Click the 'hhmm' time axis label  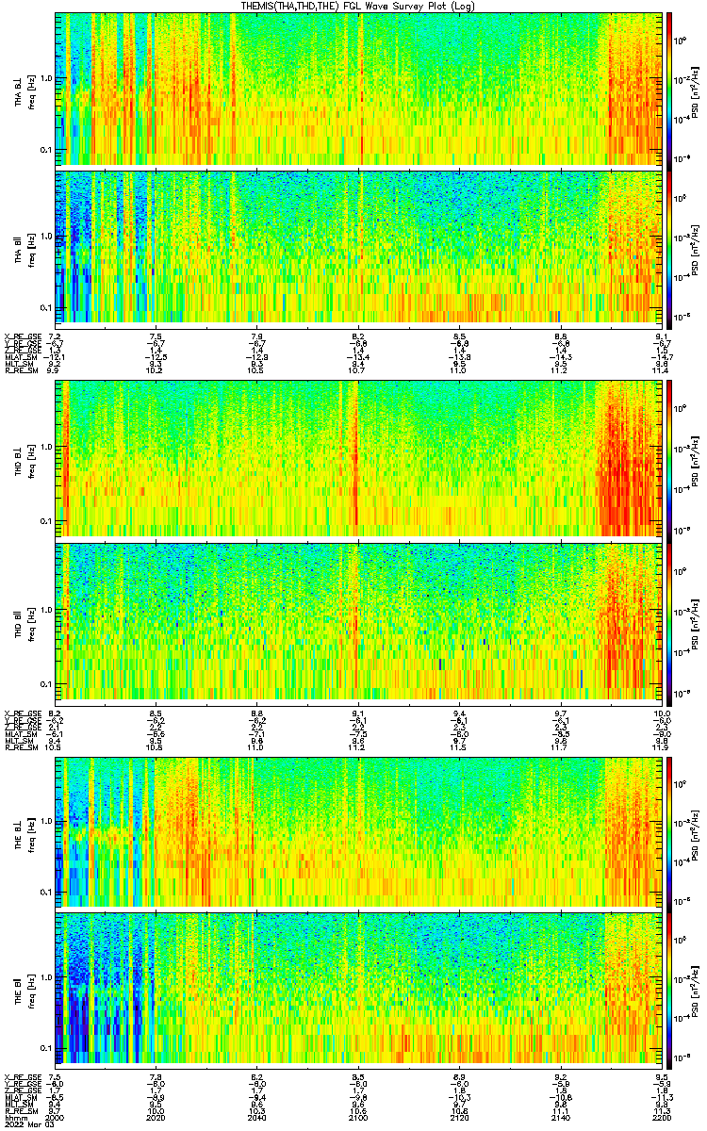[14, 1119]
